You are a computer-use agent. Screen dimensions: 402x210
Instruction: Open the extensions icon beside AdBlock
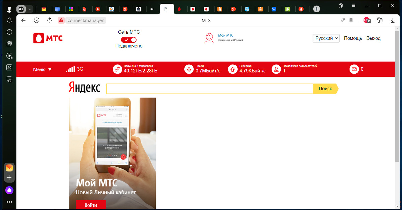coord(380,20)
